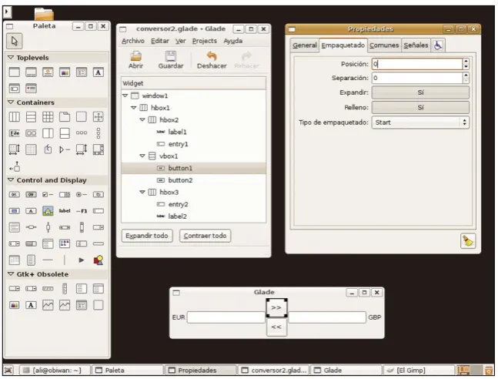
Task: Collapse the Toplevels palette section
Action: click(11, 58)
